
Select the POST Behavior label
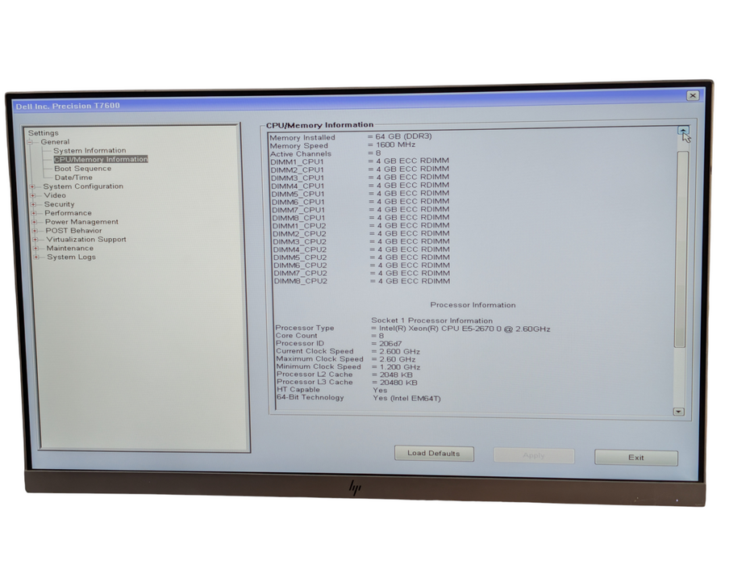point(73,230)
